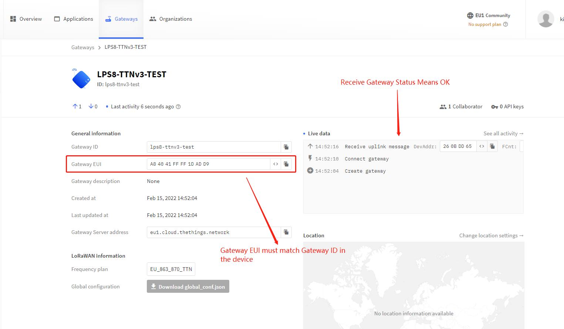Copy the Gateway Server address
Screen dimensions: 564x329
(286, 232)
